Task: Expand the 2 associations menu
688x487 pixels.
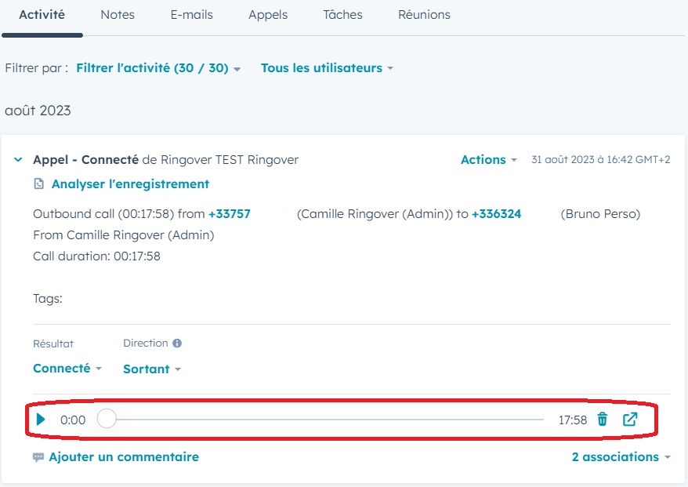Action: pyautogui.click(x=621, y=456)
